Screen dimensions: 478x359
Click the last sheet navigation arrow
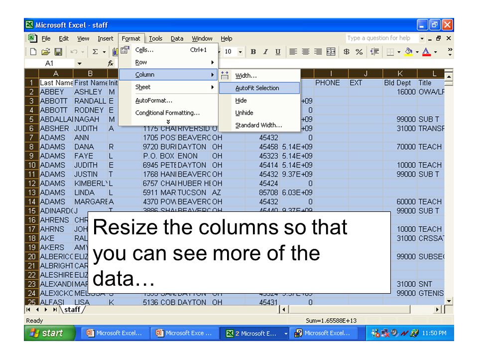55,310
